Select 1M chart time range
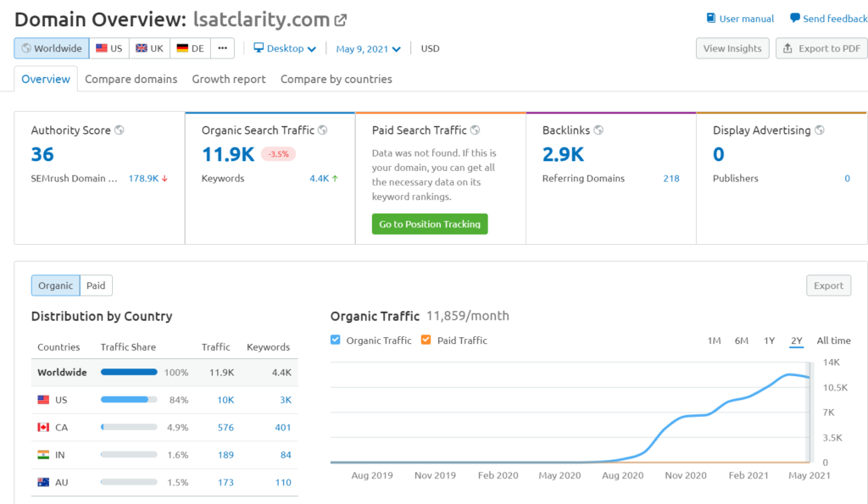This screenshot has width=868, height=504. (x=714, y=341)
